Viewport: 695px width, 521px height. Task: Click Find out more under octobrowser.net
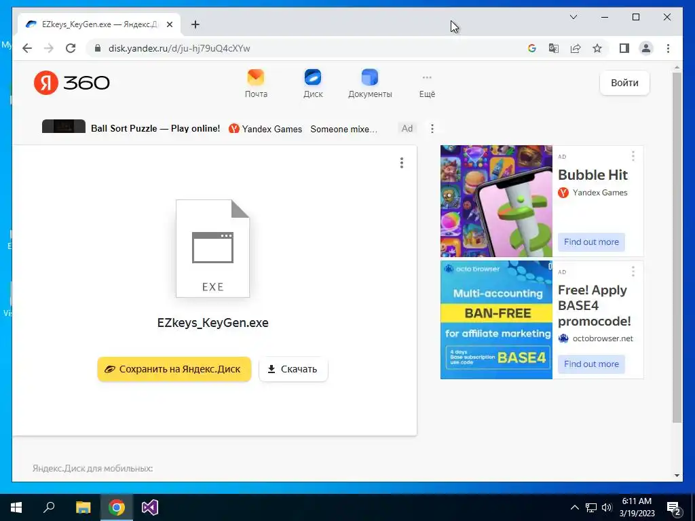(x=591, y=364)
